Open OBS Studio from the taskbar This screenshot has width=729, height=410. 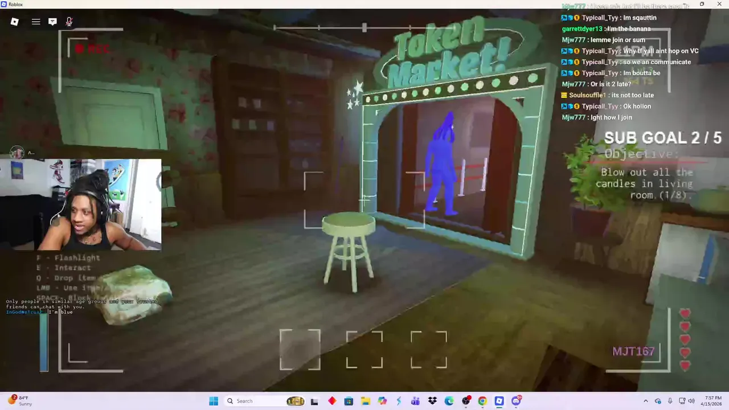(x=466, y=401)
